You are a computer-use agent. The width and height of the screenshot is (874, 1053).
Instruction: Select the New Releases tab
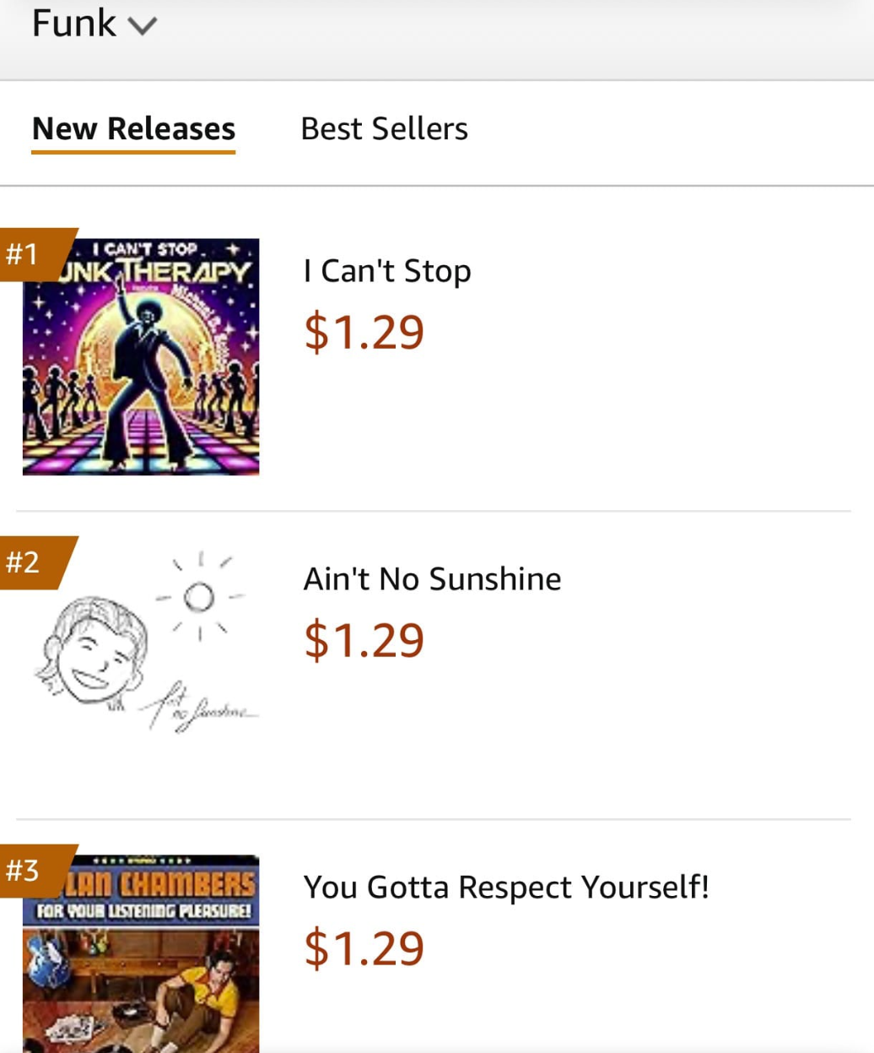click(132, 128)
